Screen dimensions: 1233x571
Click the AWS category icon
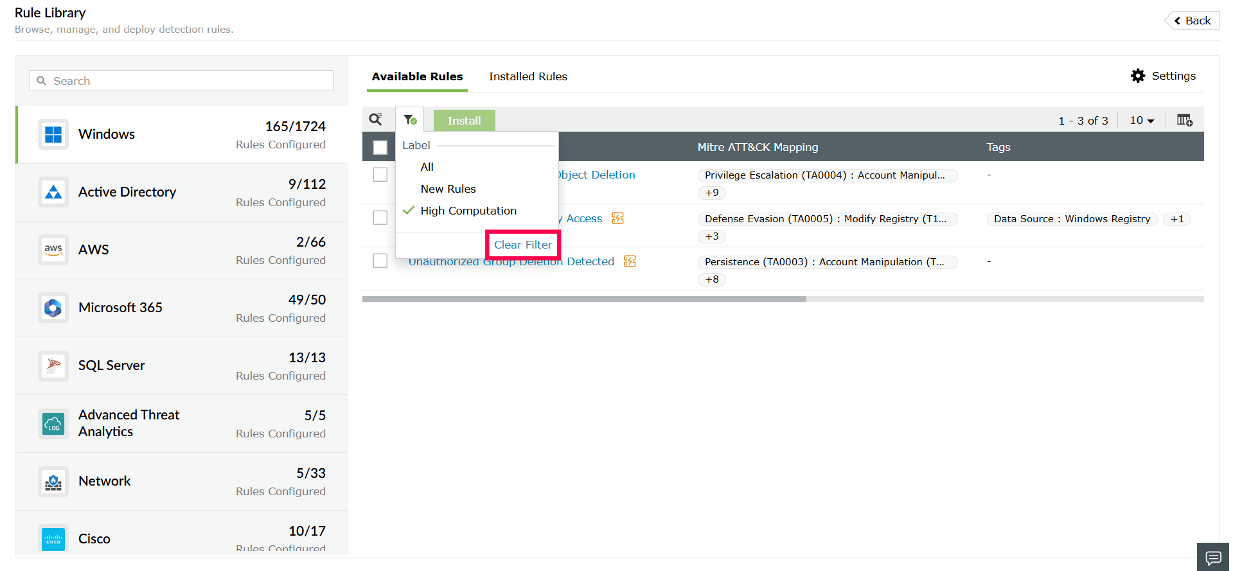pos(53,250)
